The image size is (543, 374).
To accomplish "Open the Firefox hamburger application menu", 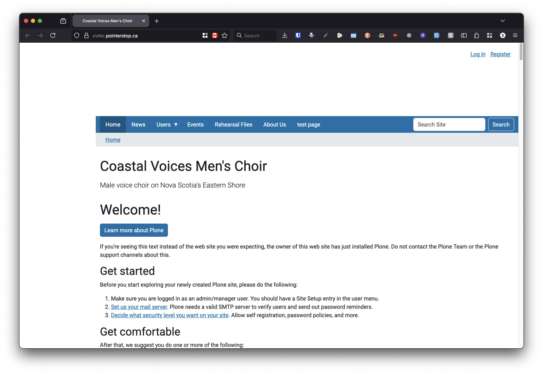I will tap(515, 35).
